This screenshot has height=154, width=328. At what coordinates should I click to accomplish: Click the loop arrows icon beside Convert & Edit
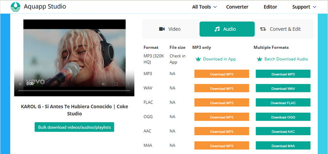click(x=263, y=29)
